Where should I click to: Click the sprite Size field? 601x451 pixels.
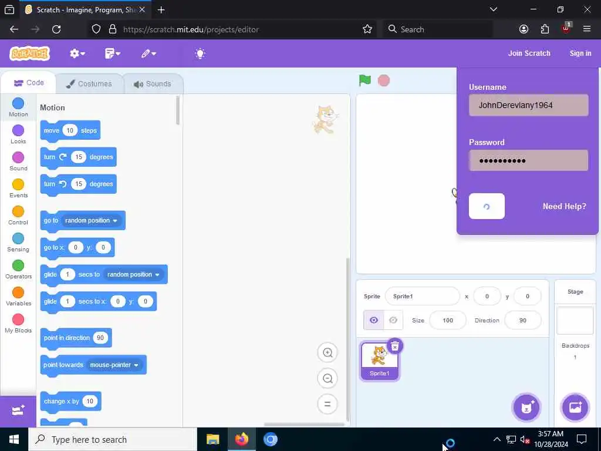point(448,320)
